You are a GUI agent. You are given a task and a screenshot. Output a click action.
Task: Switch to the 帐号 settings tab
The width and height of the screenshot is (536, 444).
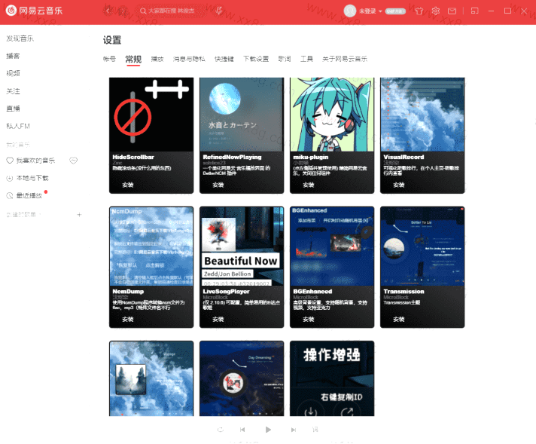point(109,59)
